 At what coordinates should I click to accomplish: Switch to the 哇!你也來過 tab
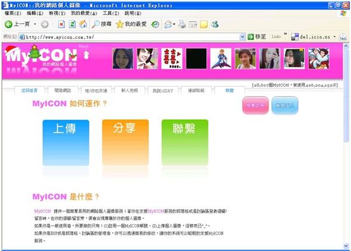96,91
